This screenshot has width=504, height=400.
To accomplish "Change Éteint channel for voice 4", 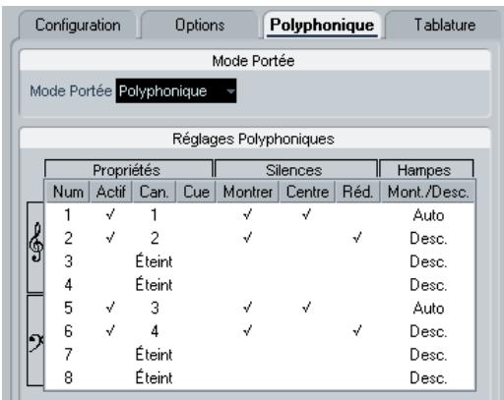I will point(154,285).
